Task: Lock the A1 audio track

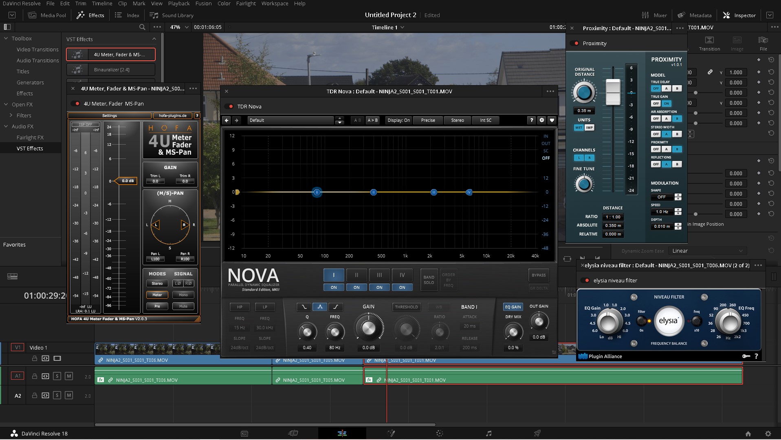Action: click(x=35, y=376)
